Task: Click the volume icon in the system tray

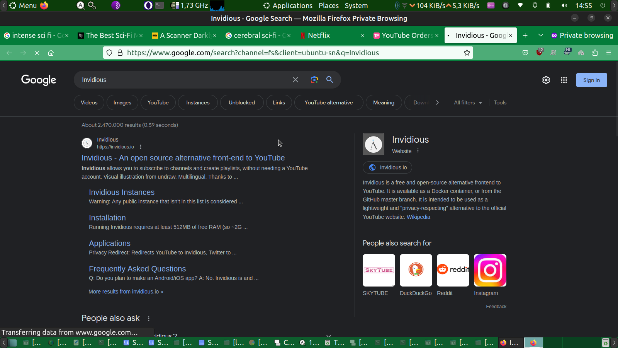Action: tap(564, 6)
